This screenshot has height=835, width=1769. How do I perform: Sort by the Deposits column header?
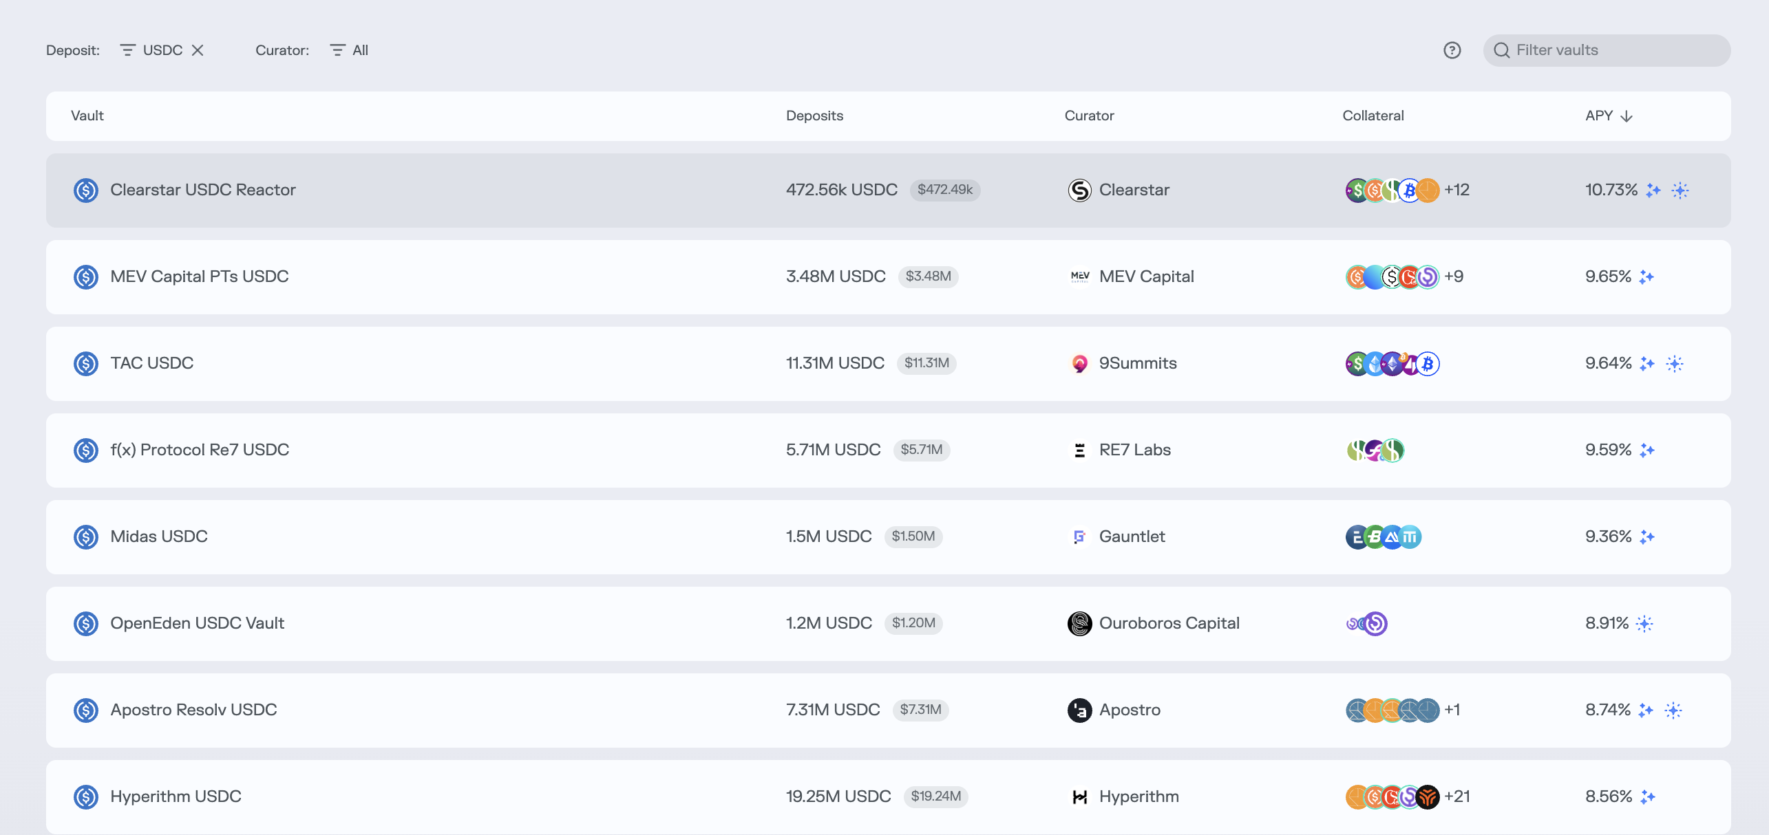click(814, 116)
